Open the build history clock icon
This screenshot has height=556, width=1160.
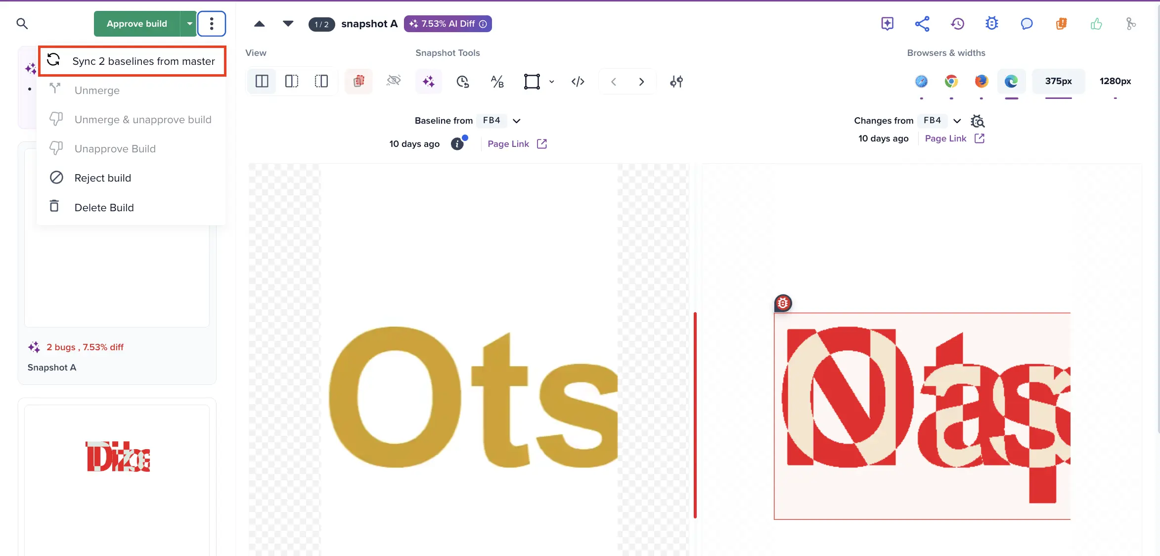click(x=957, y=23)
